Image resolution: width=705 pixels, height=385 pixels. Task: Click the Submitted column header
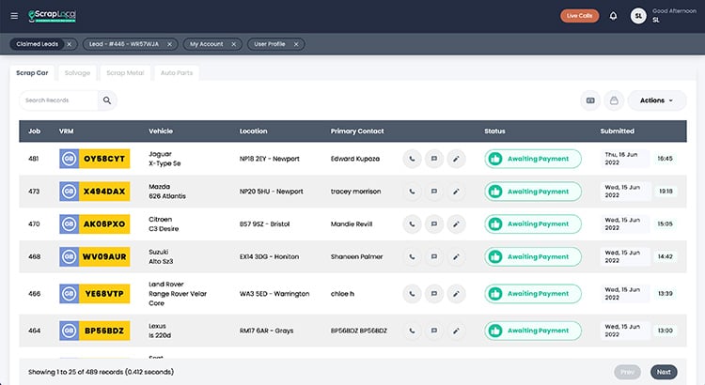[617, 131]
